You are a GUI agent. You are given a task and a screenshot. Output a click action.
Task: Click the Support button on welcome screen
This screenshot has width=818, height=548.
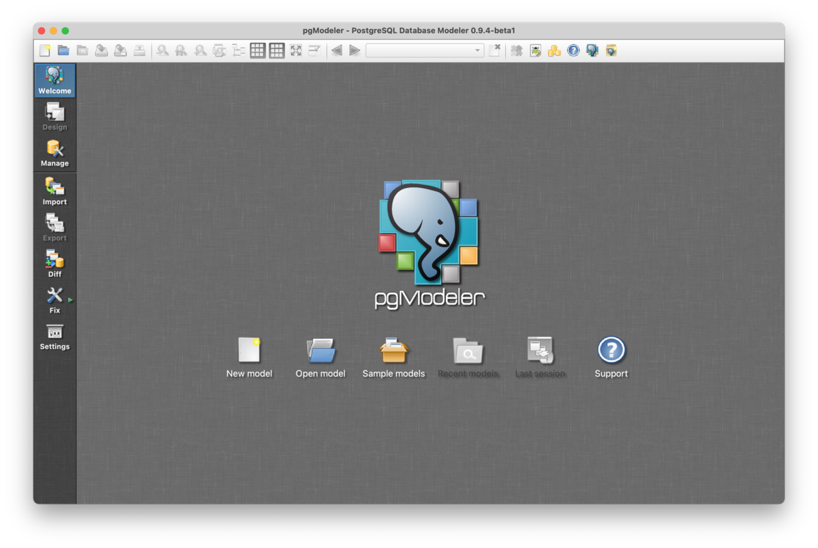(611, 358)
